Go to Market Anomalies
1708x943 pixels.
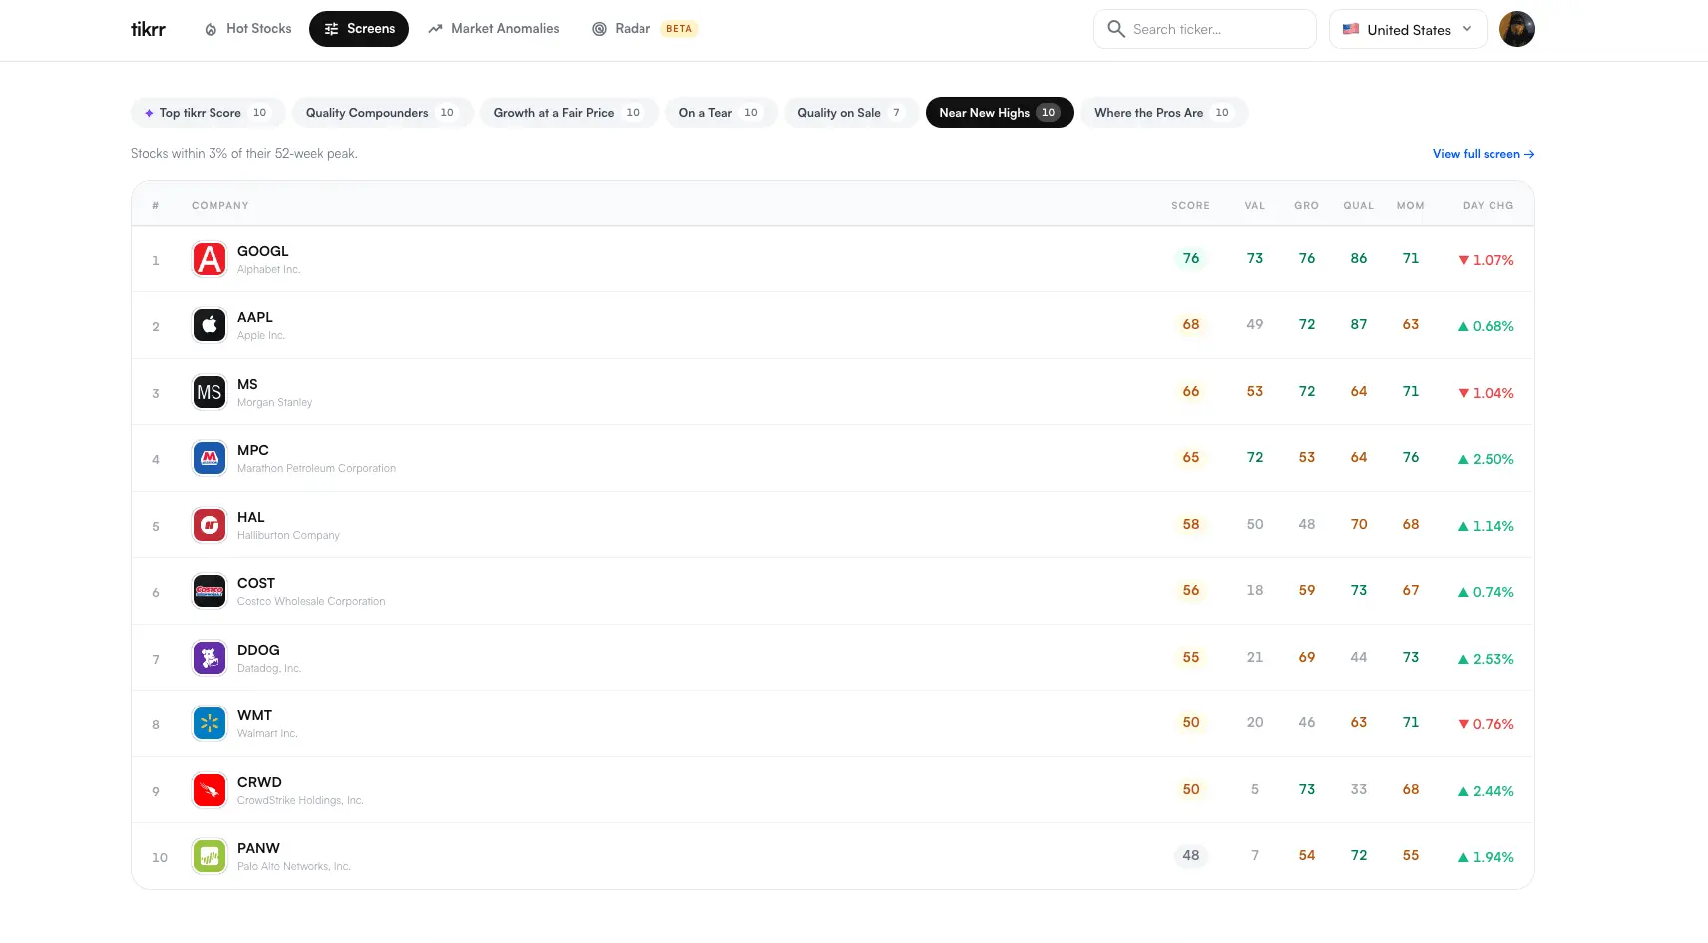[x=494, y=29]
